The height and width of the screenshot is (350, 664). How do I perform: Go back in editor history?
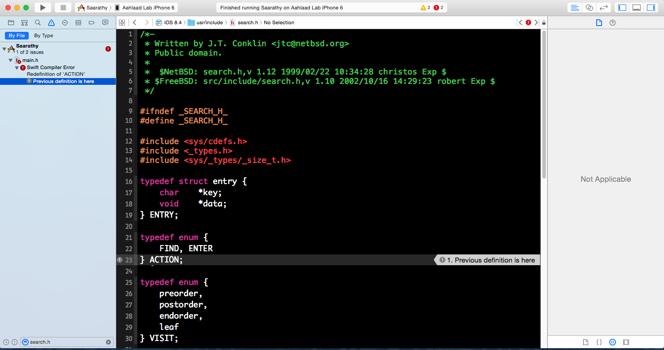point(134,22)
